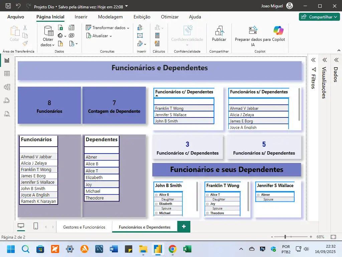Select the Exibição ribbon tab
This screenshot has width=342, height=257.
coord(142,17)
